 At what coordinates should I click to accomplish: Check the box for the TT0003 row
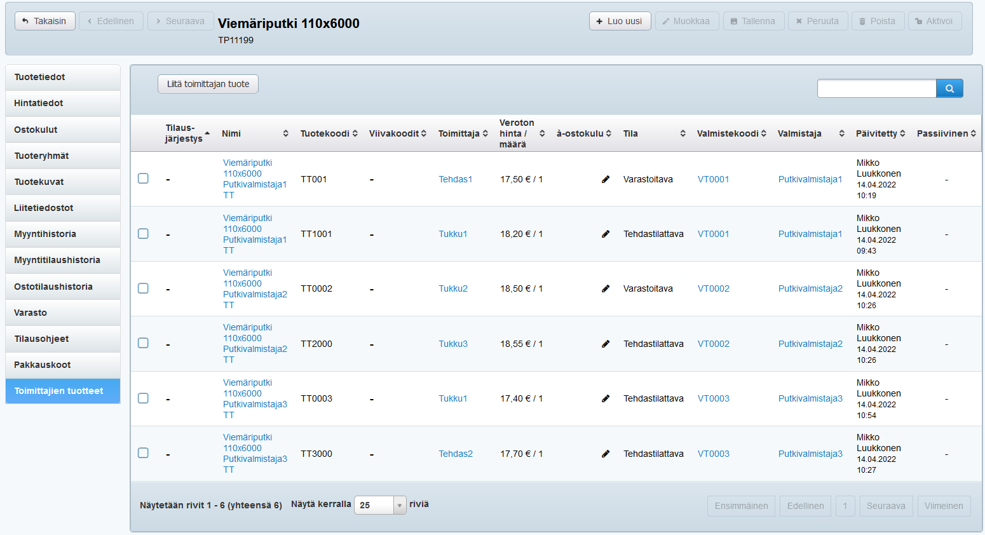144,398
